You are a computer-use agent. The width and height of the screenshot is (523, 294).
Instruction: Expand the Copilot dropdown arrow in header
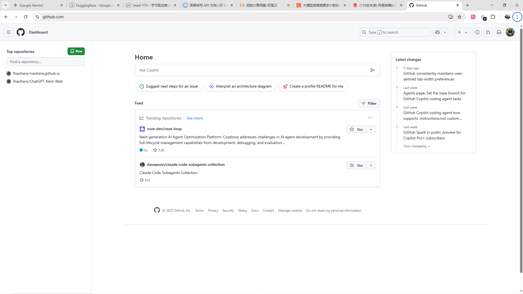coord(445,32)
